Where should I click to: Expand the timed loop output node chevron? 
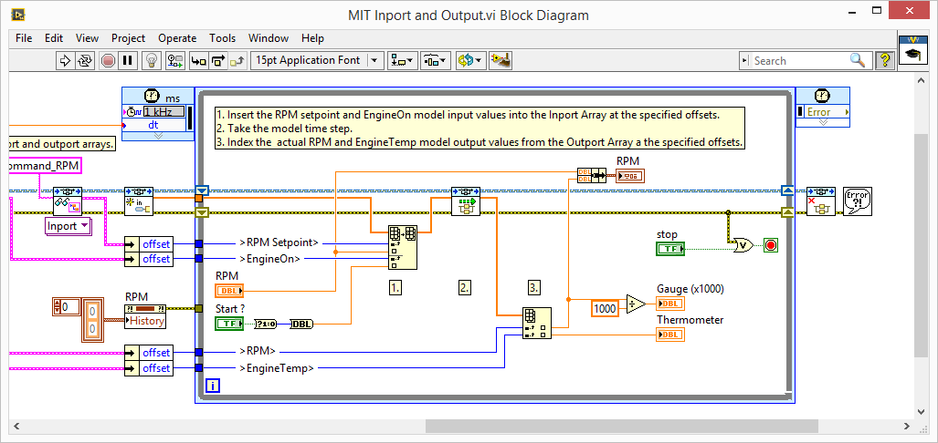click(x=823, y=122)
